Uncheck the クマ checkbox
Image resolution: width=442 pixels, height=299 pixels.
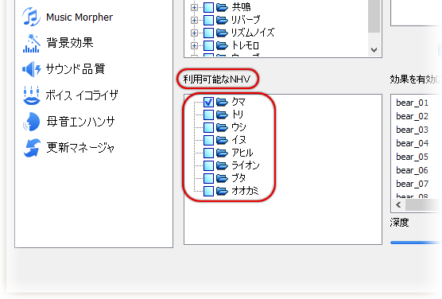(x=208, y=102)
